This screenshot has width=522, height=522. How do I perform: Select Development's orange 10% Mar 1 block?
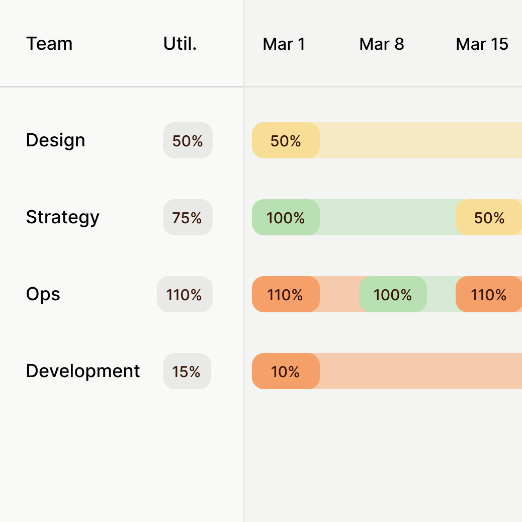tap(286, 372)
